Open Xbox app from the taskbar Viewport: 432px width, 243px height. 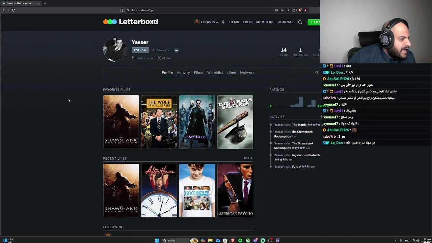click(248, 240)
